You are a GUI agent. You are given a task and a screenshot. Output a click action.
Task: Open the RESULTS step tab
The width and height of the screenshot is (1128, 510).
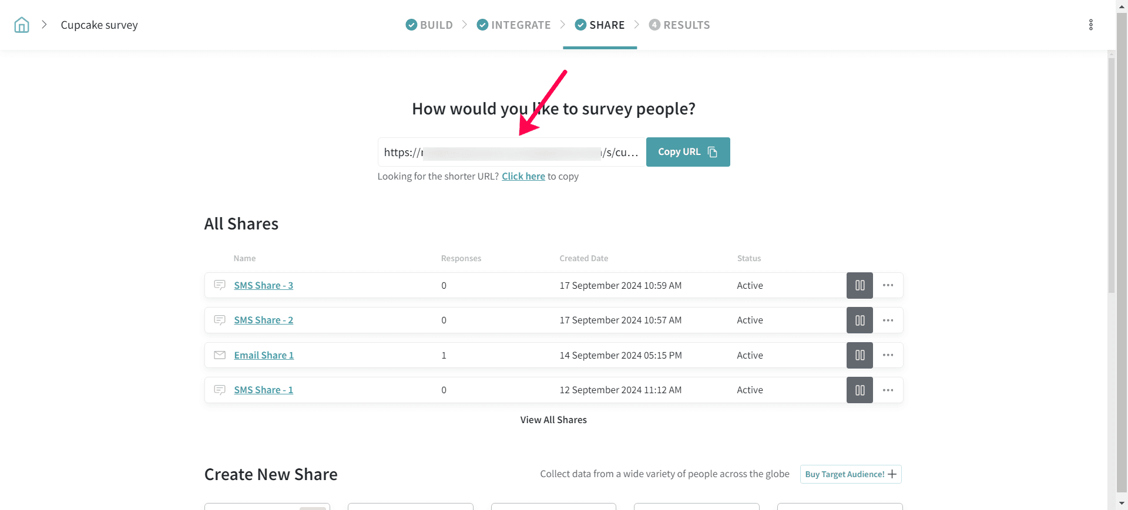click(680, 25)
